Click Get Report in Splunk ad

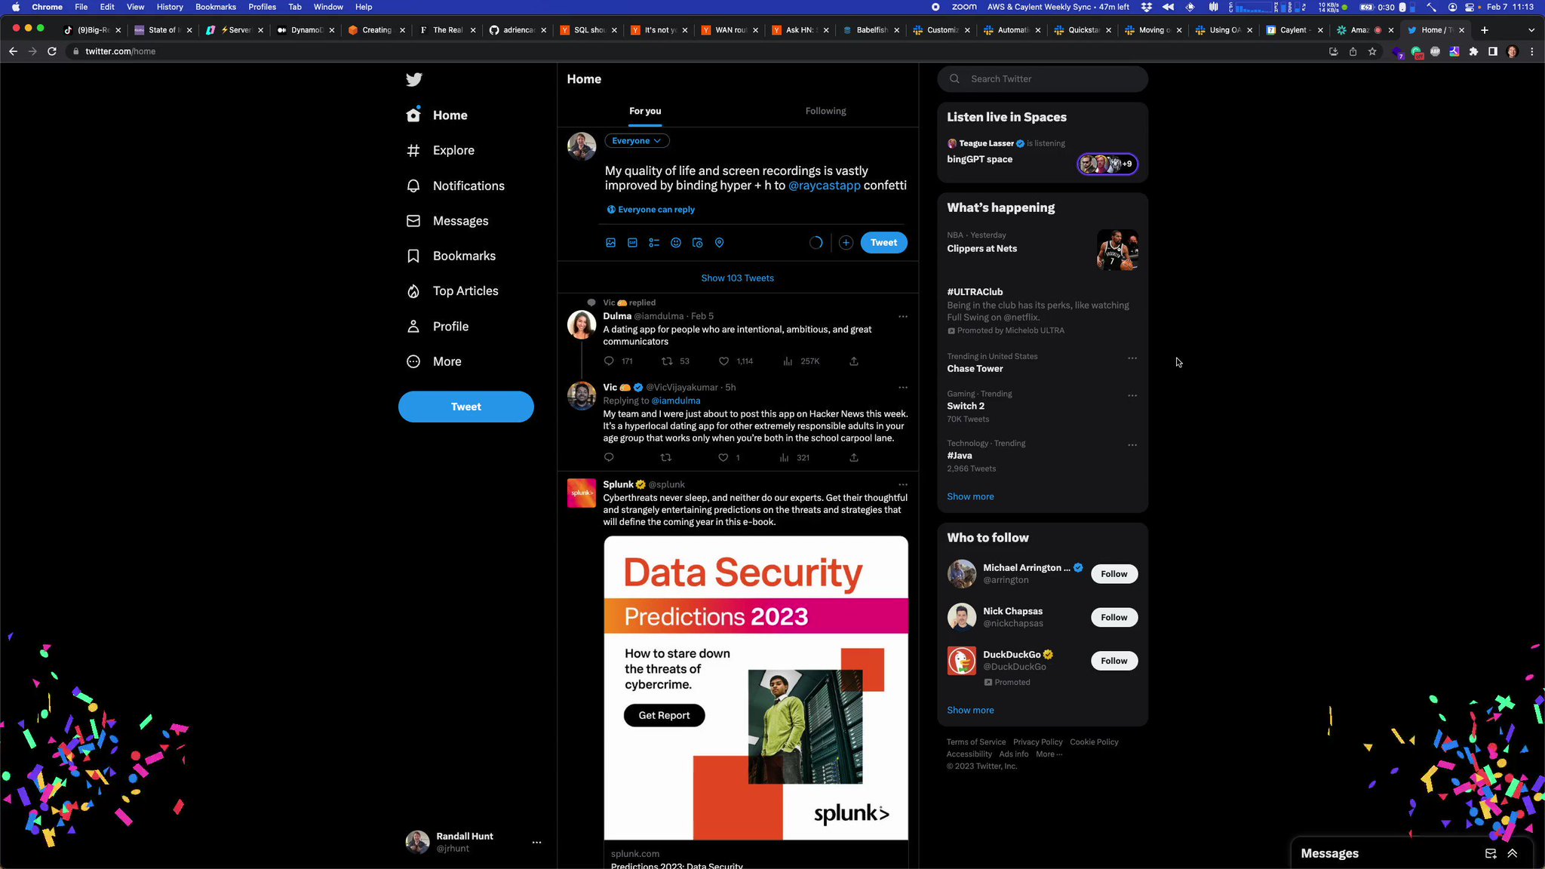[x=665, y=716]
